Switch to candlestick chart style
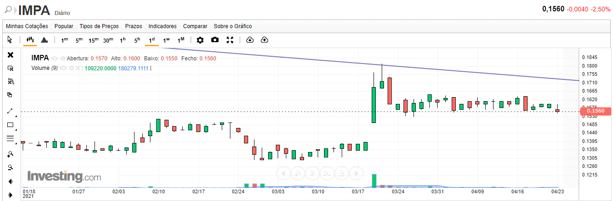613x201 pixels. click(x=30, y=40)
